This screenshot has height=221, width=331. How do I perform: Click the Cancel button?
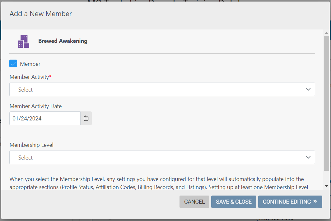[194, 202]
